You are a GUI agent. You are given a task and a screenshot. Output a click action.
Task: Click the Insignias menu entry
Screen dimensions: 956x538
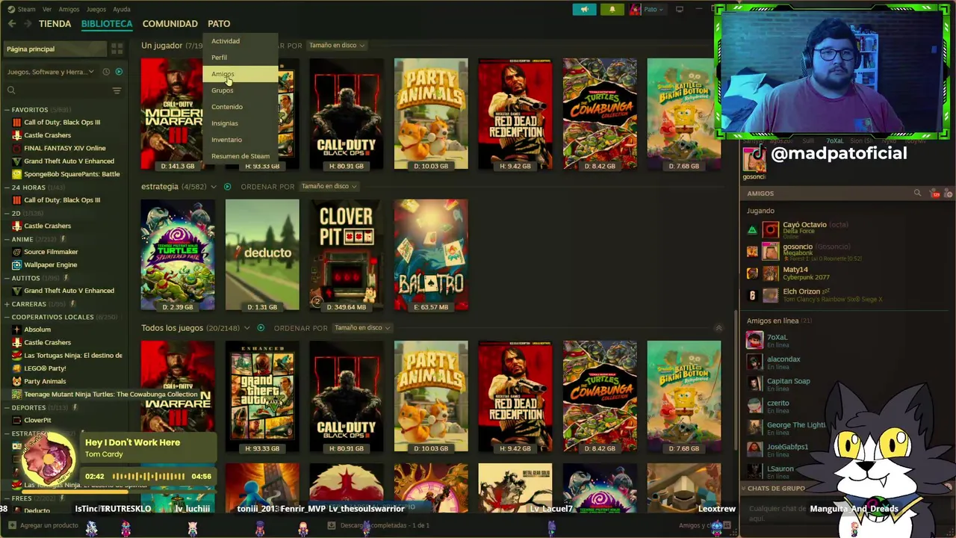[x=240, y=123]
